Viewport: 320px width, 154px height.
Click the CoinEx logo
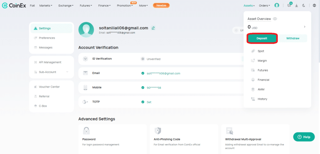pyautogui.click(x=14, y=5)
